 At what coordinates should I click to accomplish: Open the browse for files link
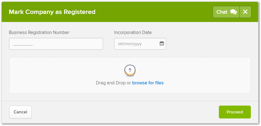click(x=148, y=83)
